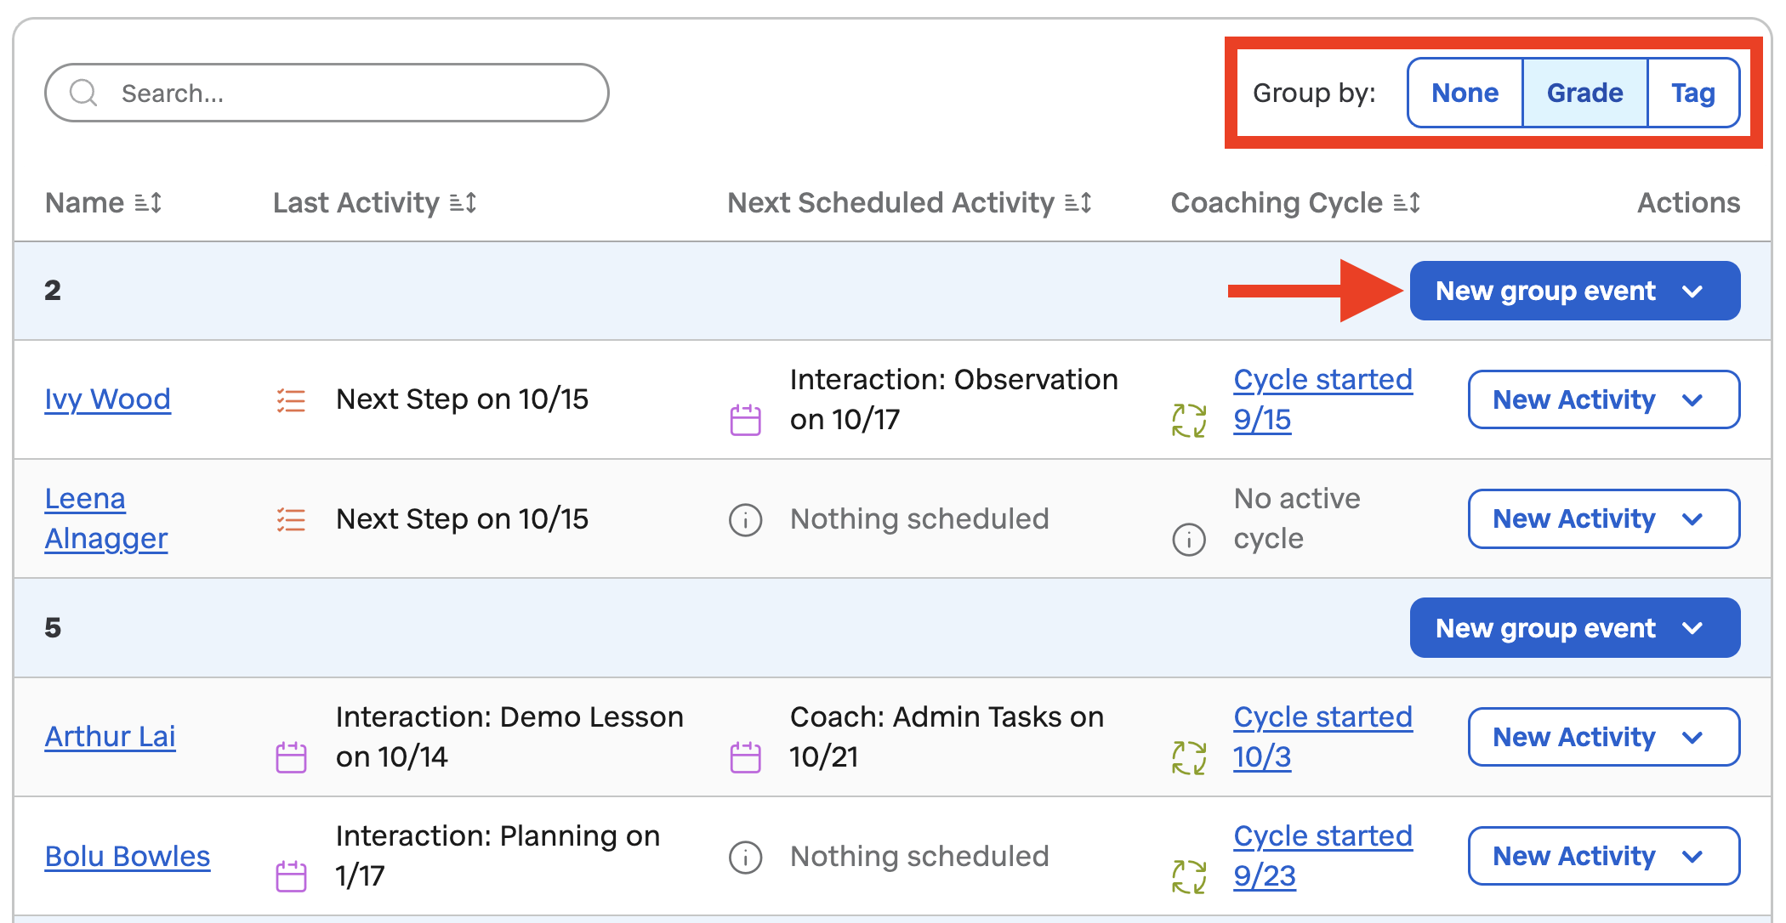This screenshot has width=1786, height=923.
Task: Click the search magnifier icon
Action: point(83,93)
